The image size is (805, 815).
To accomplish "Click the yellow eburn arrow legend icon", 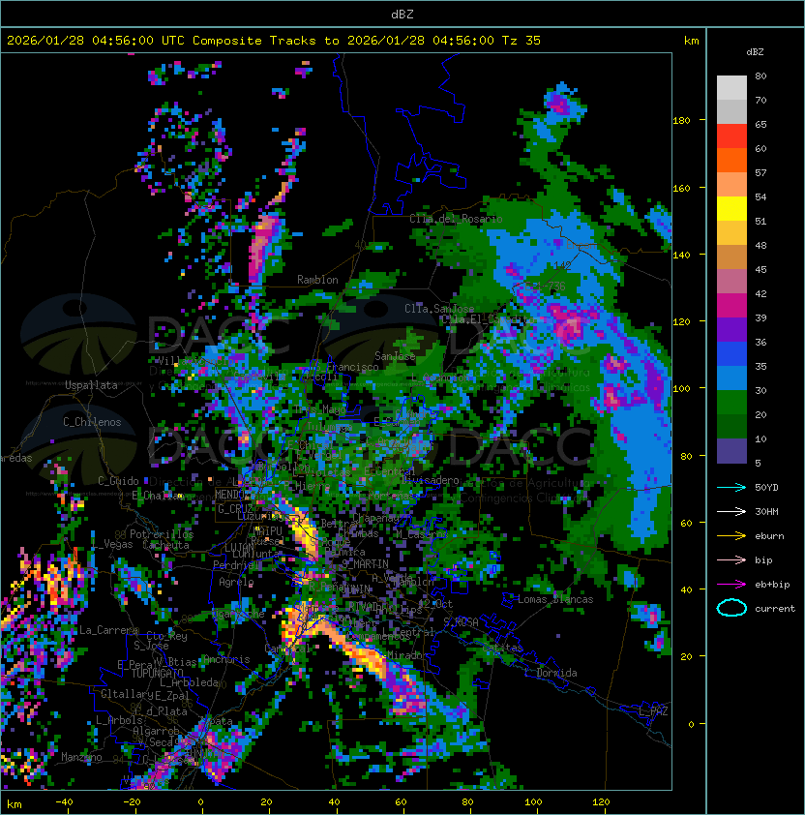I will coord(731,536).
